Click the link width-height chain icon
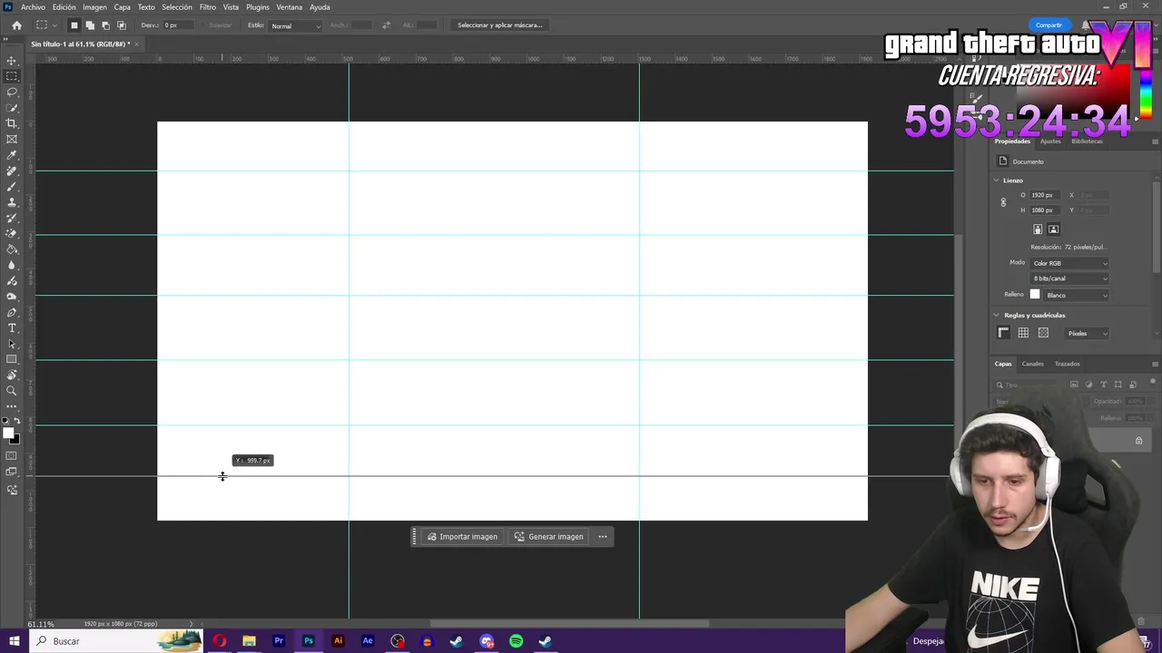Screen dimensions: 1162x653 pos(1003,202)
